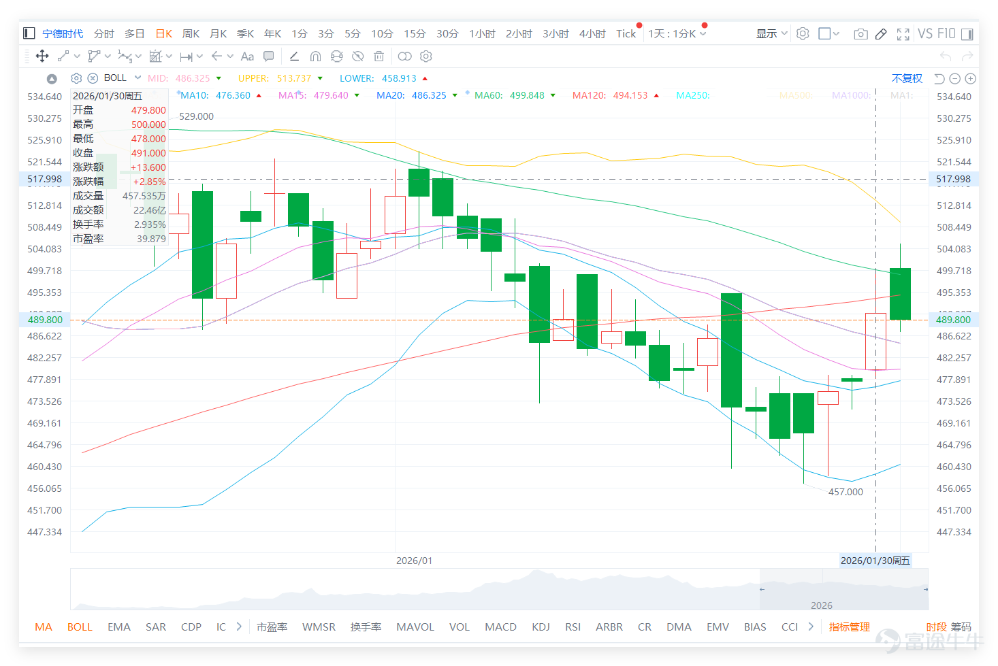The width and height of the screenshot is (998, 666).
Task: Open the 显示 display dropdown
Action: pyautogui.click(x=771, y=33)
